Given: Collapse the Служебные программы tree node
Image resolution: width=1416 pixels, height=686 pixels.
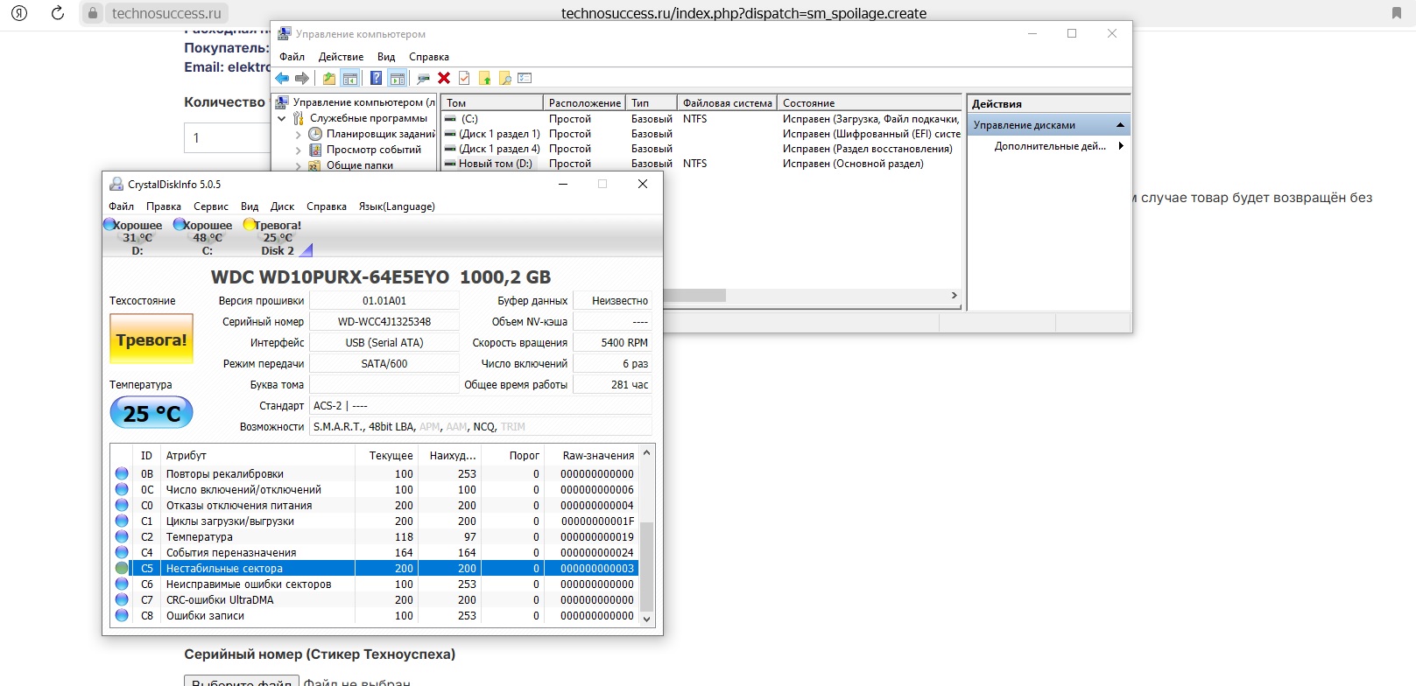Looking at the screenshot, I should click(282, 118).
